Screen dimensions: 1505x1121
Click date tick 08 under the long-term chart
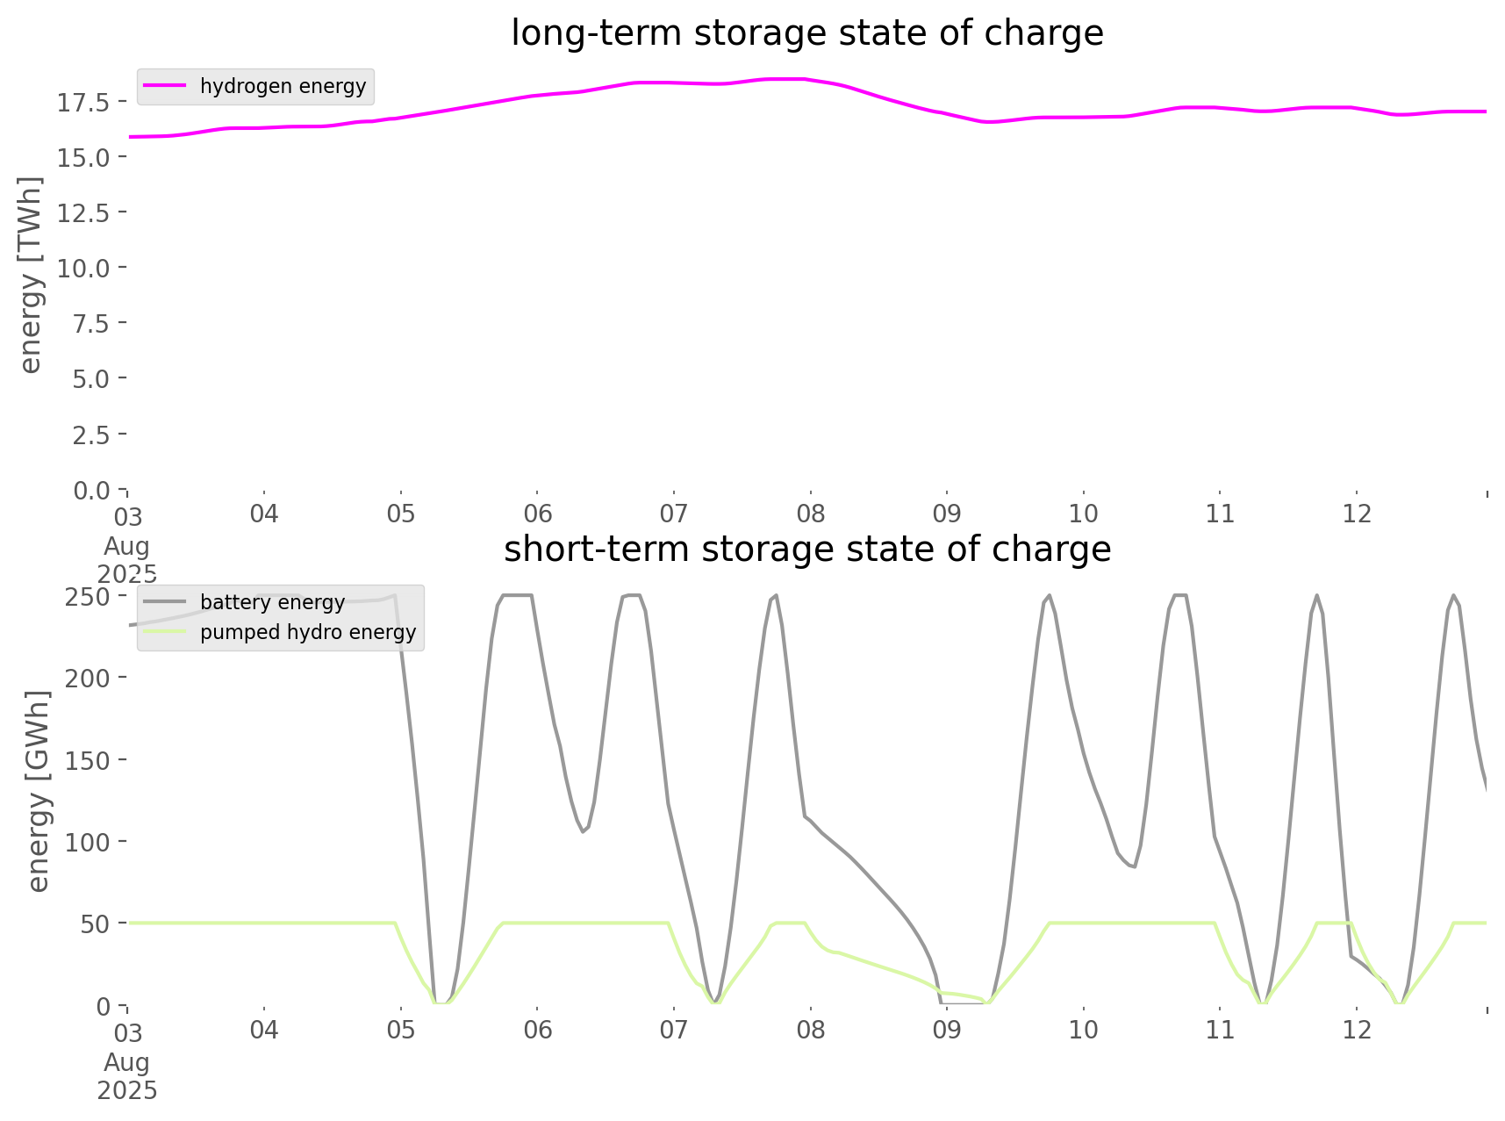click(810, 514)
